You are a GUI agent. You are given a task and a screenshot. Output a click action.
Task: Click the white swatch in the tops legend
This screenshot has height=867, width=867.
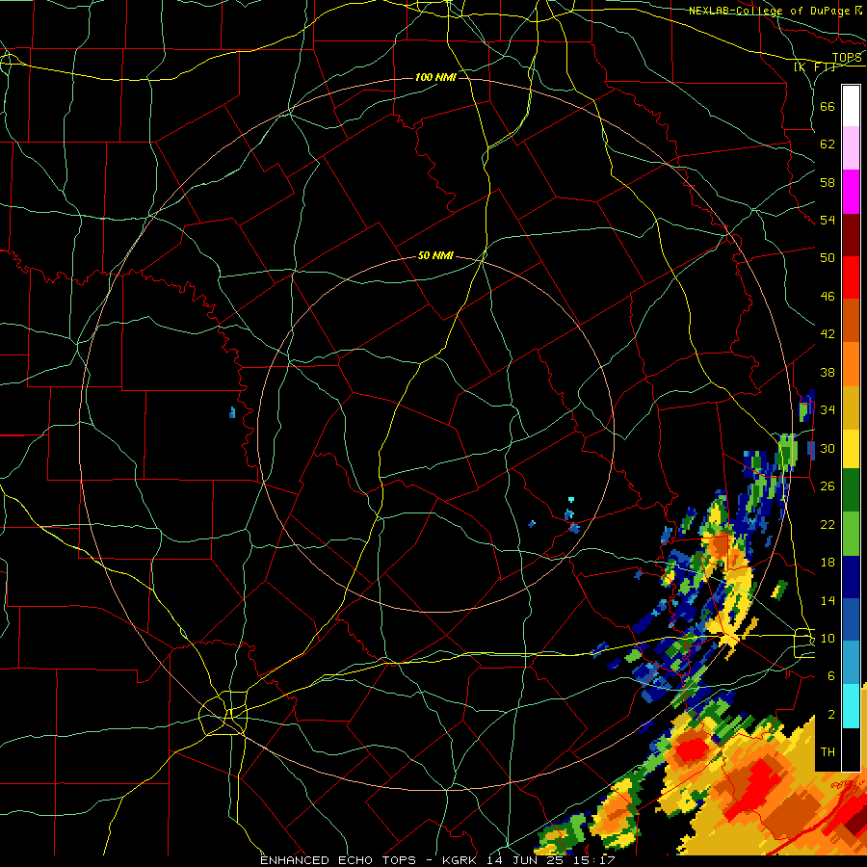851,106
